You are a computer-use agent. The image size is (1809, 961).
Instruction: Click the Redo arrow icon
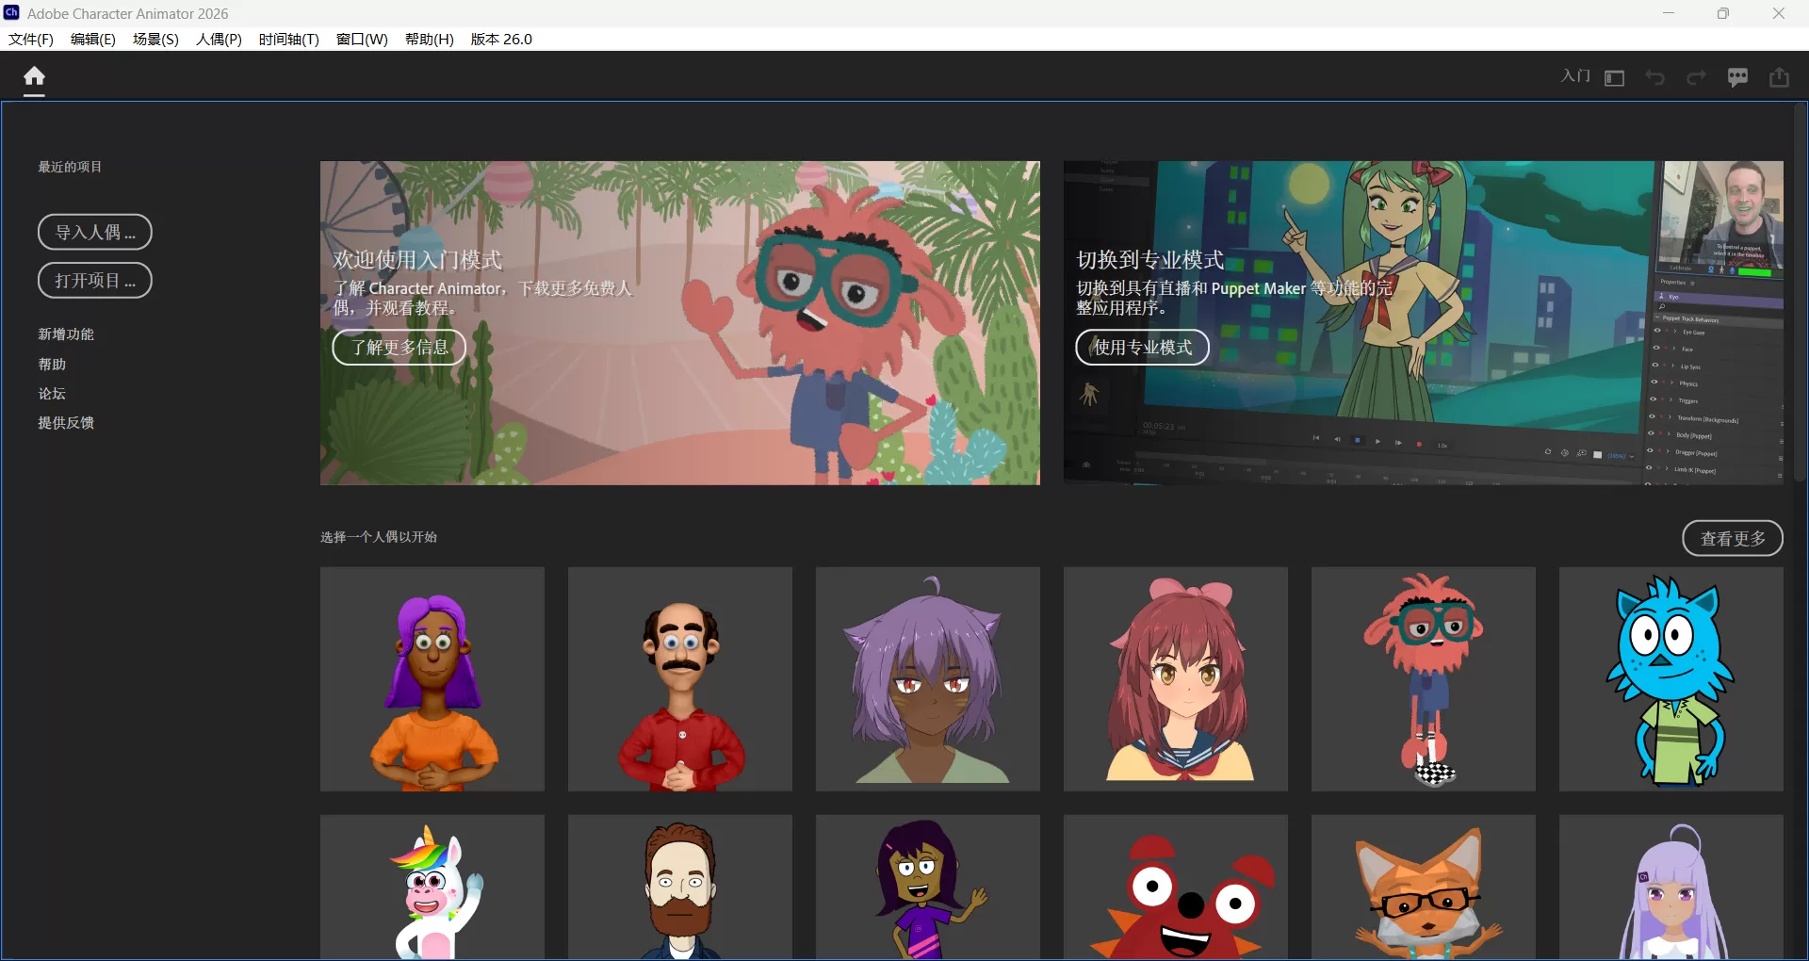point(1697,78)
